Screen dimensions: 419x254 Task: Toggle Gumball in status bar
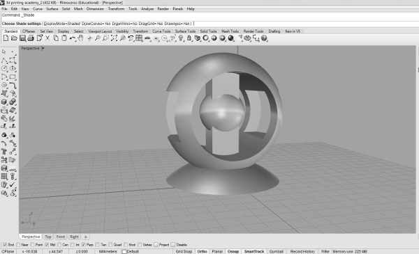[x=276, y=251]
